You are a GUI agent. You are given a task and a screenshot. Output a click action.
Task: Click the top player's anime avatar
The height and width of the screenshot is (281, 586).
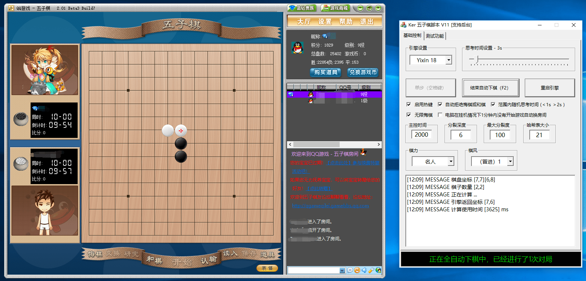coord(45,70)
